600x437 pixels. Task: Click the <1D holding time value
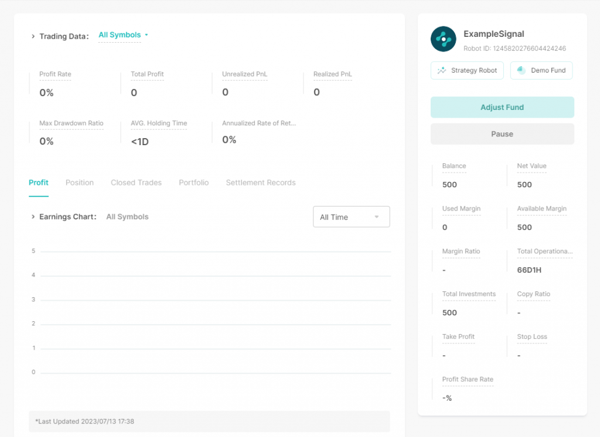point(139,142)
